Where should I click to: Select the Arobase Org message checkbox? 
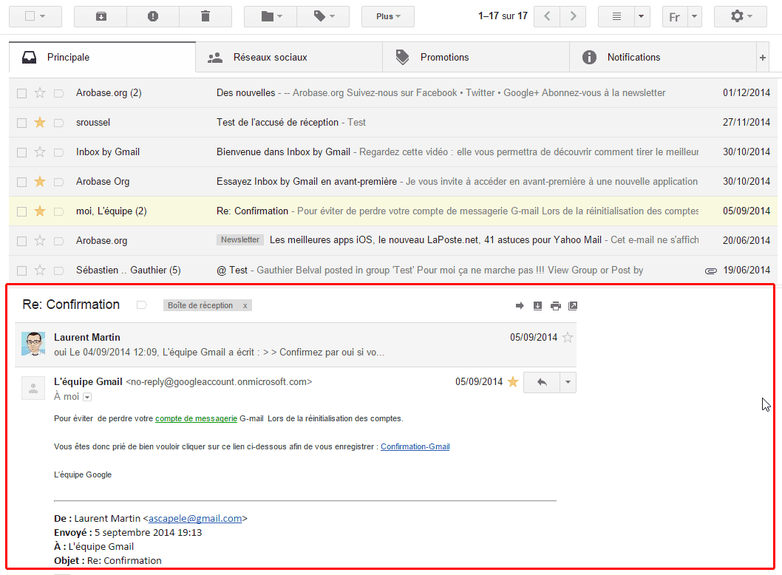pos(22,182)
